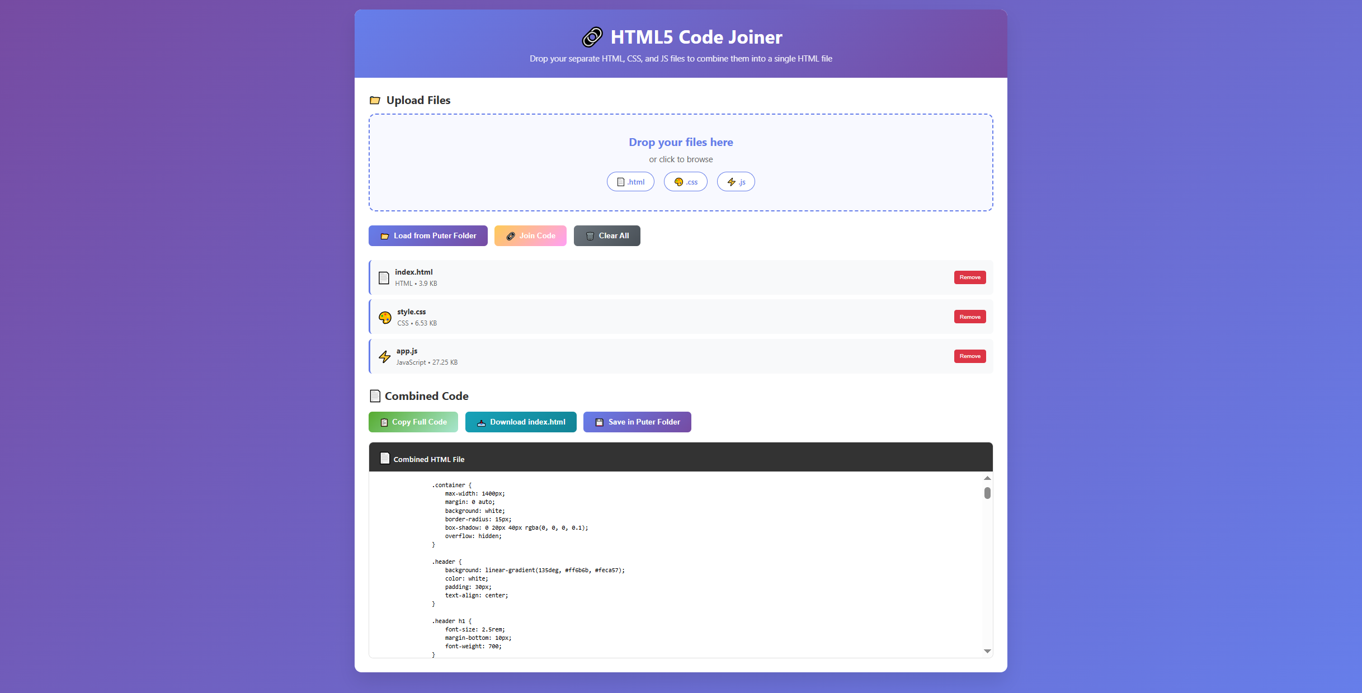This screenshot has width=1362, height=693.
Task: Click the trash icon on the Clear All button
Action: point(590,235)
